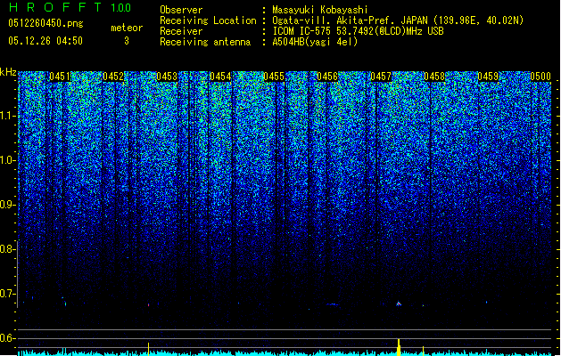The width and height of the screenshot is (561, 356).
Task: Click the 0454 time marker
Action: click(220, 77)
